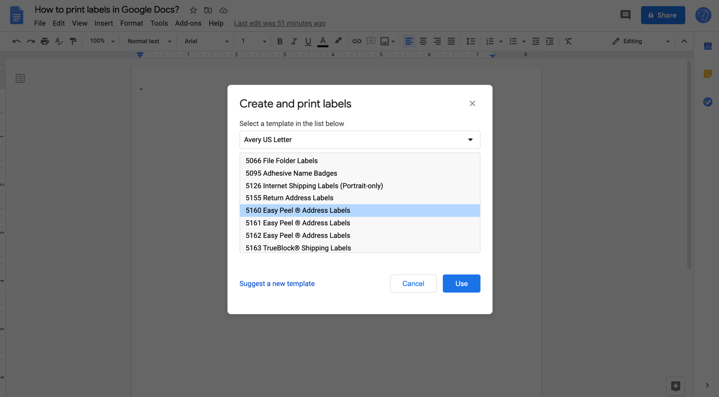Screen dimensions: 719x397
Task: Click 'Last edit was 51 minutes ago' link
Action: [280, 23]
